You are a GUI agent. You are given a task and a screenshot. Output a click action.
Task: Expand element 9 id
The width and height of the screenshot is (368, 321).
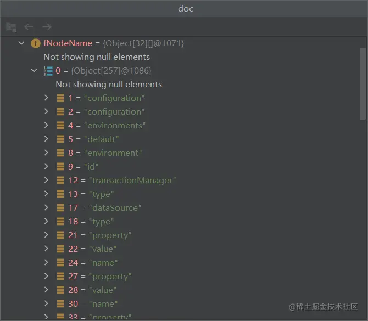click(x=46, y=166)
